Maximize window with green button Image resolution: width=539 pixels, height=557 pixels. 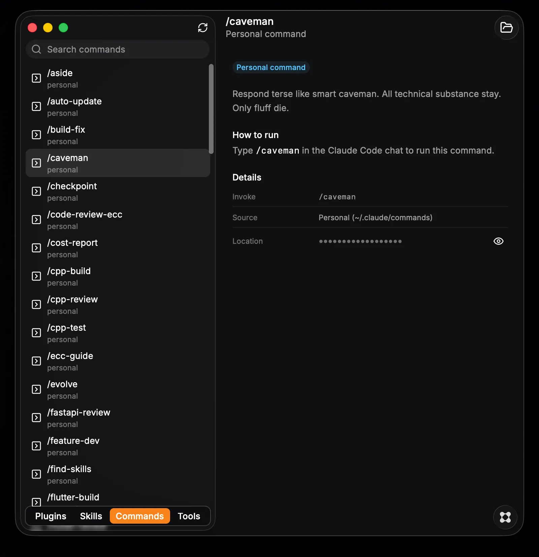pyautogui.click(x=63, y=28)
